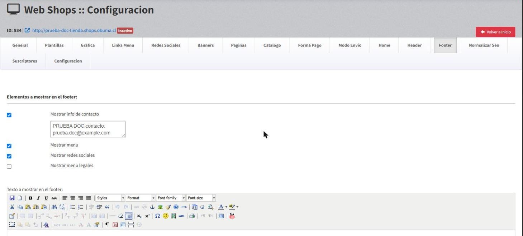Align text right in editor
The height and width of the screenshot is (236, 523).
81,198
